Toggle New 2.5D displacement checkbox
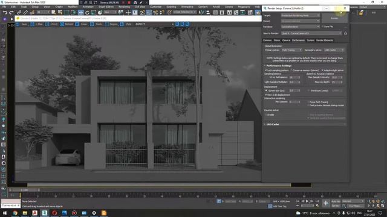 [266, 95]
